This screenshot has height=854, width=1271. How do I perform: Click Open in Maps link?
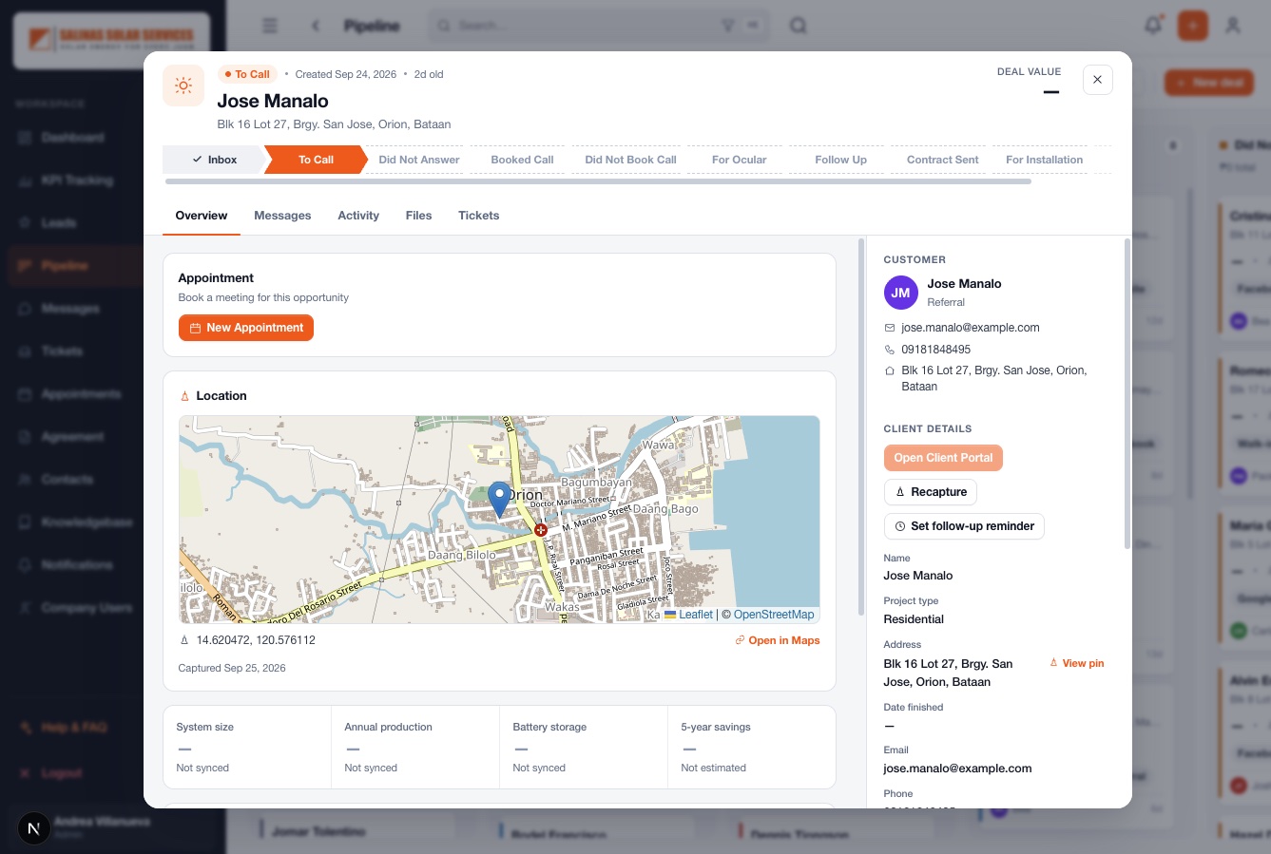click(x=778, y=640)
